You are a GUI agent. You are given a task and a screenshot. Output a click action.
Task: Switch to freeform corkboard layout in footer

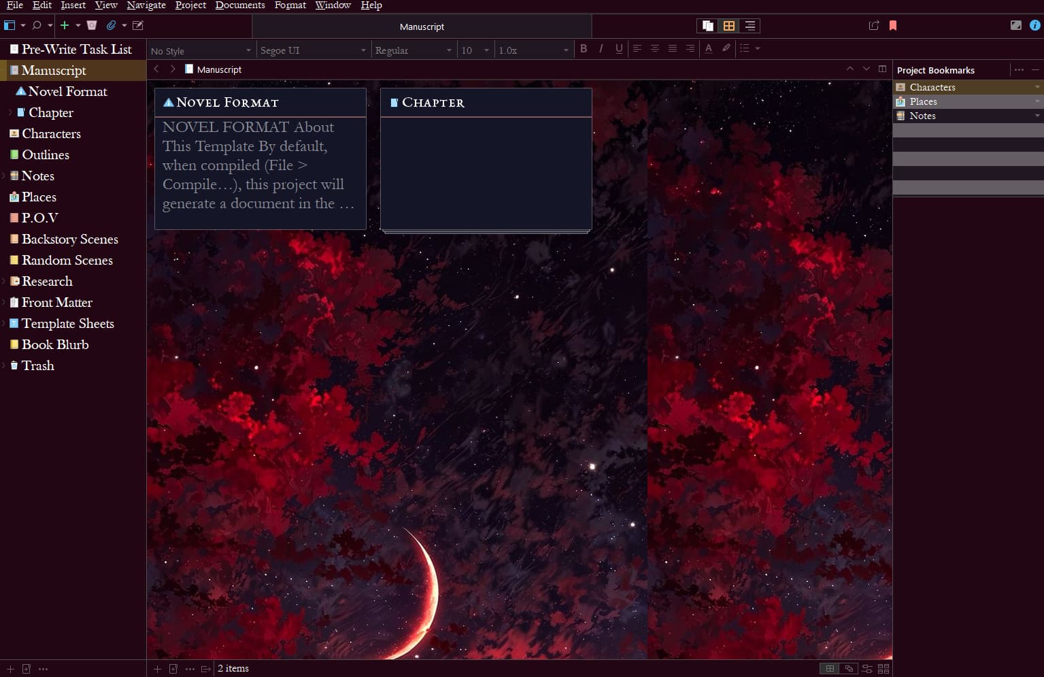(848, 669)
